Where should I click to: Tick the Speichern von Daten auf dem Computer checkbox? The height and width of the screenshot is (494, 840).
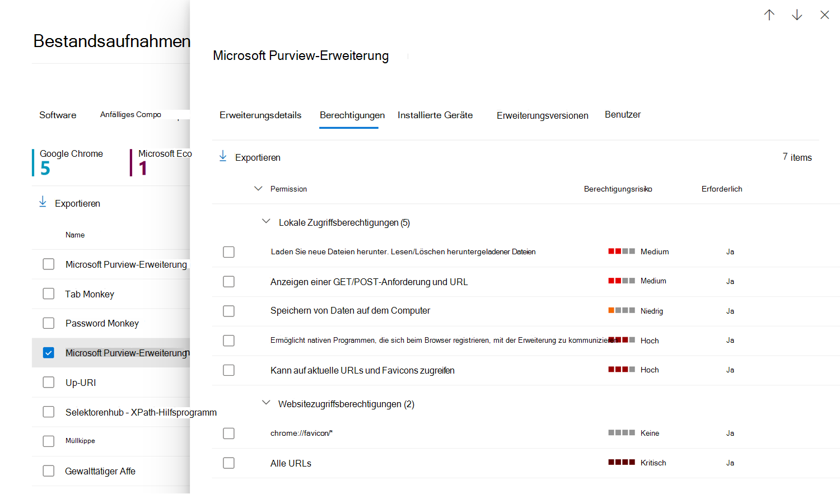point(228,311)
